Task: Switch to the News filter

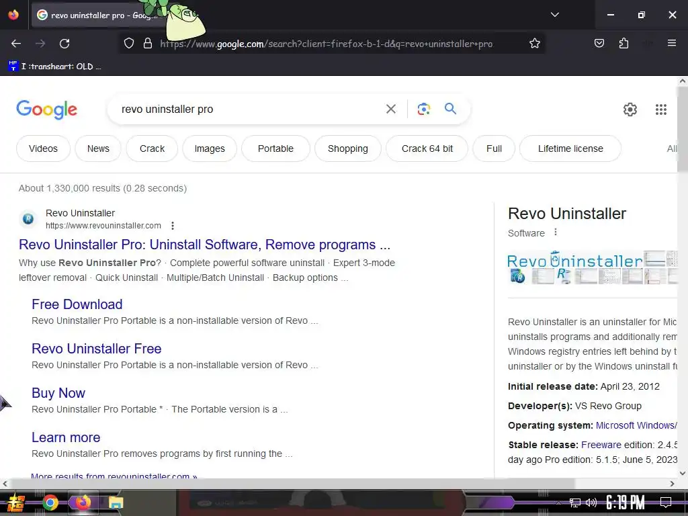Action: [x=98, y=148]
